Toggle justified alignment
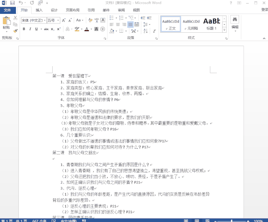 tap(130, 24)
